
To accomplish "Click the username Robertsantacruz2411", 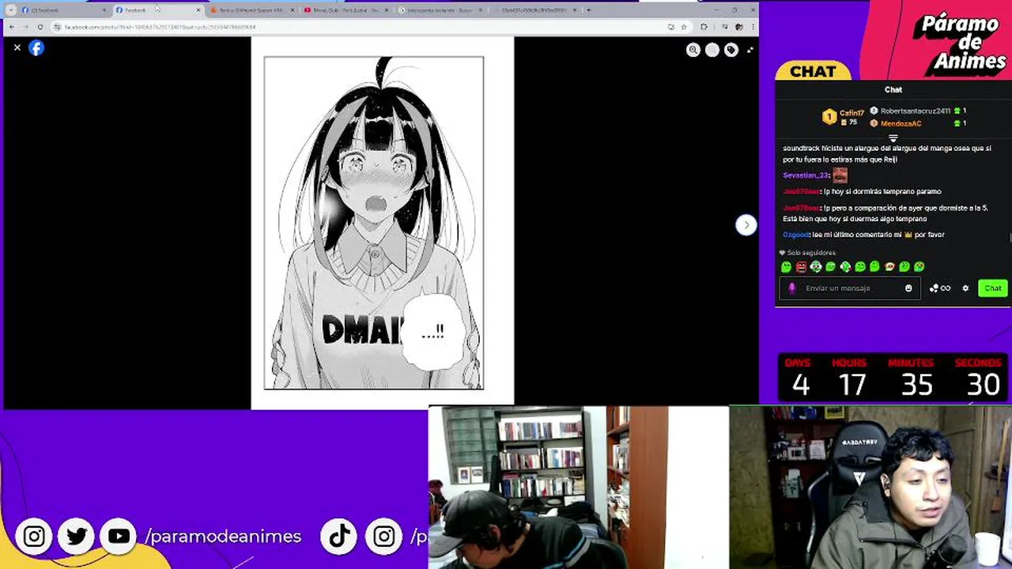I will tap(915, 111).
